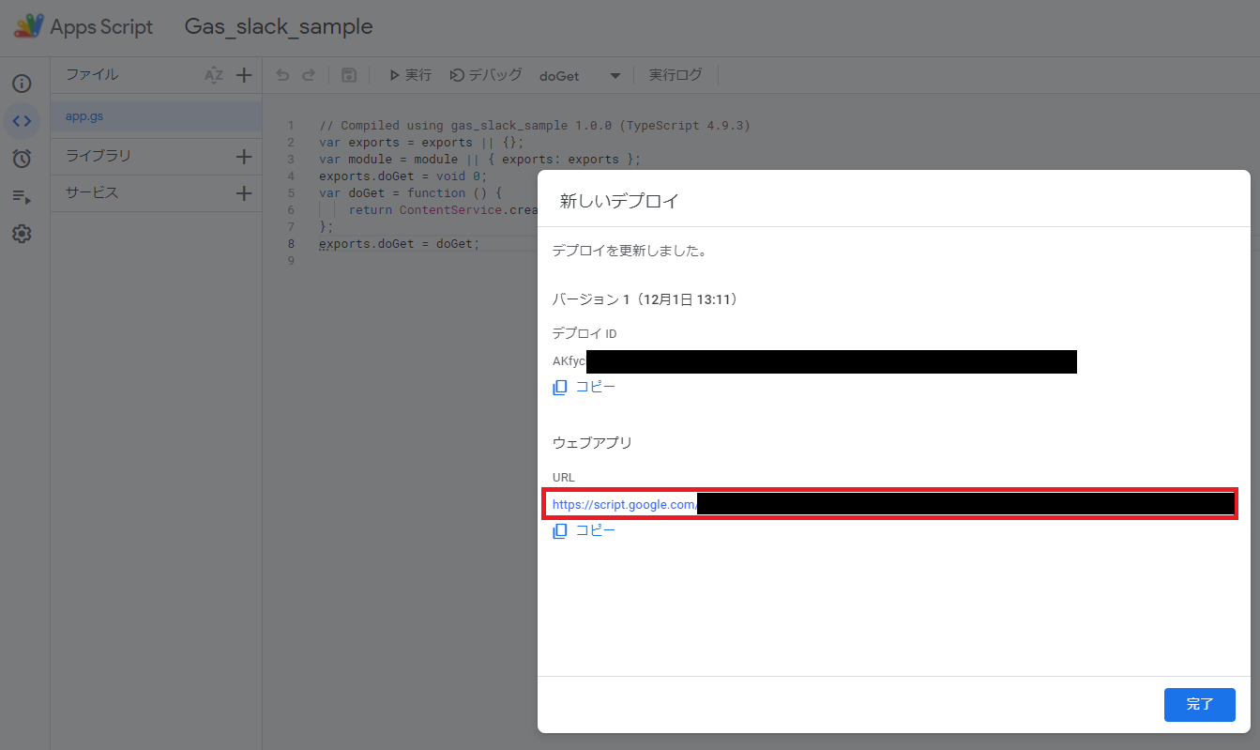This screenshot has height=750, width=1260.
Task: Click the デプロイ ID label
Action: (584, 333)
